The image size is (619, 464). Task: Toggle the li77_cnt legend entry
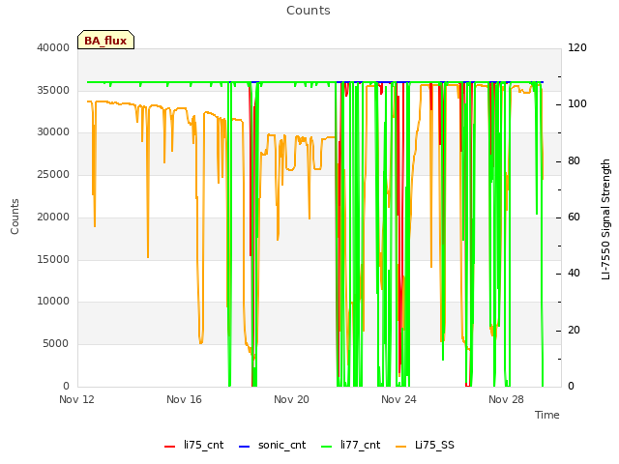(350, 445)
